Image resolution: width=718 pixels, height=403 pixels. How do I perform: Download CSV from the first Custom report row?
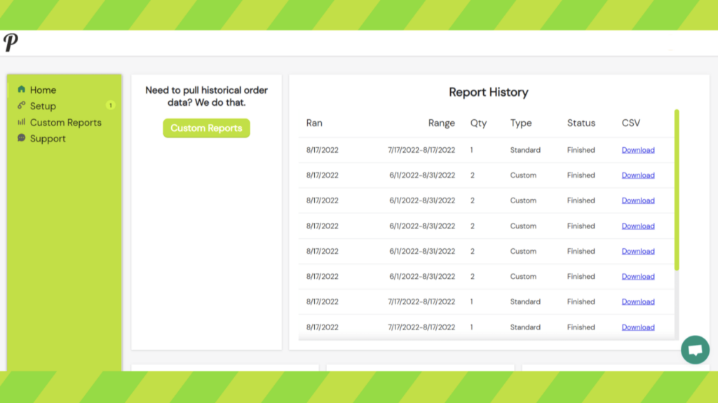click(638, 175)
